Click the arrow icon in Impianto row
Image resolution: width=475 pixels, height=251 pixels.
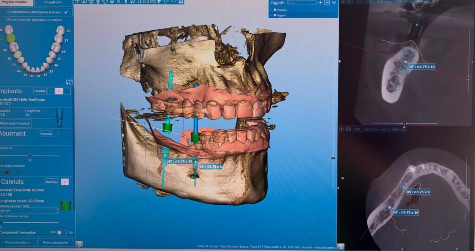67,91
